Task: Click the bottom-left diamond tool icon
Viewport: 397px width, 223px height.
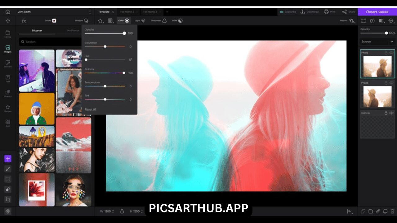Action: tap(8, 211)
